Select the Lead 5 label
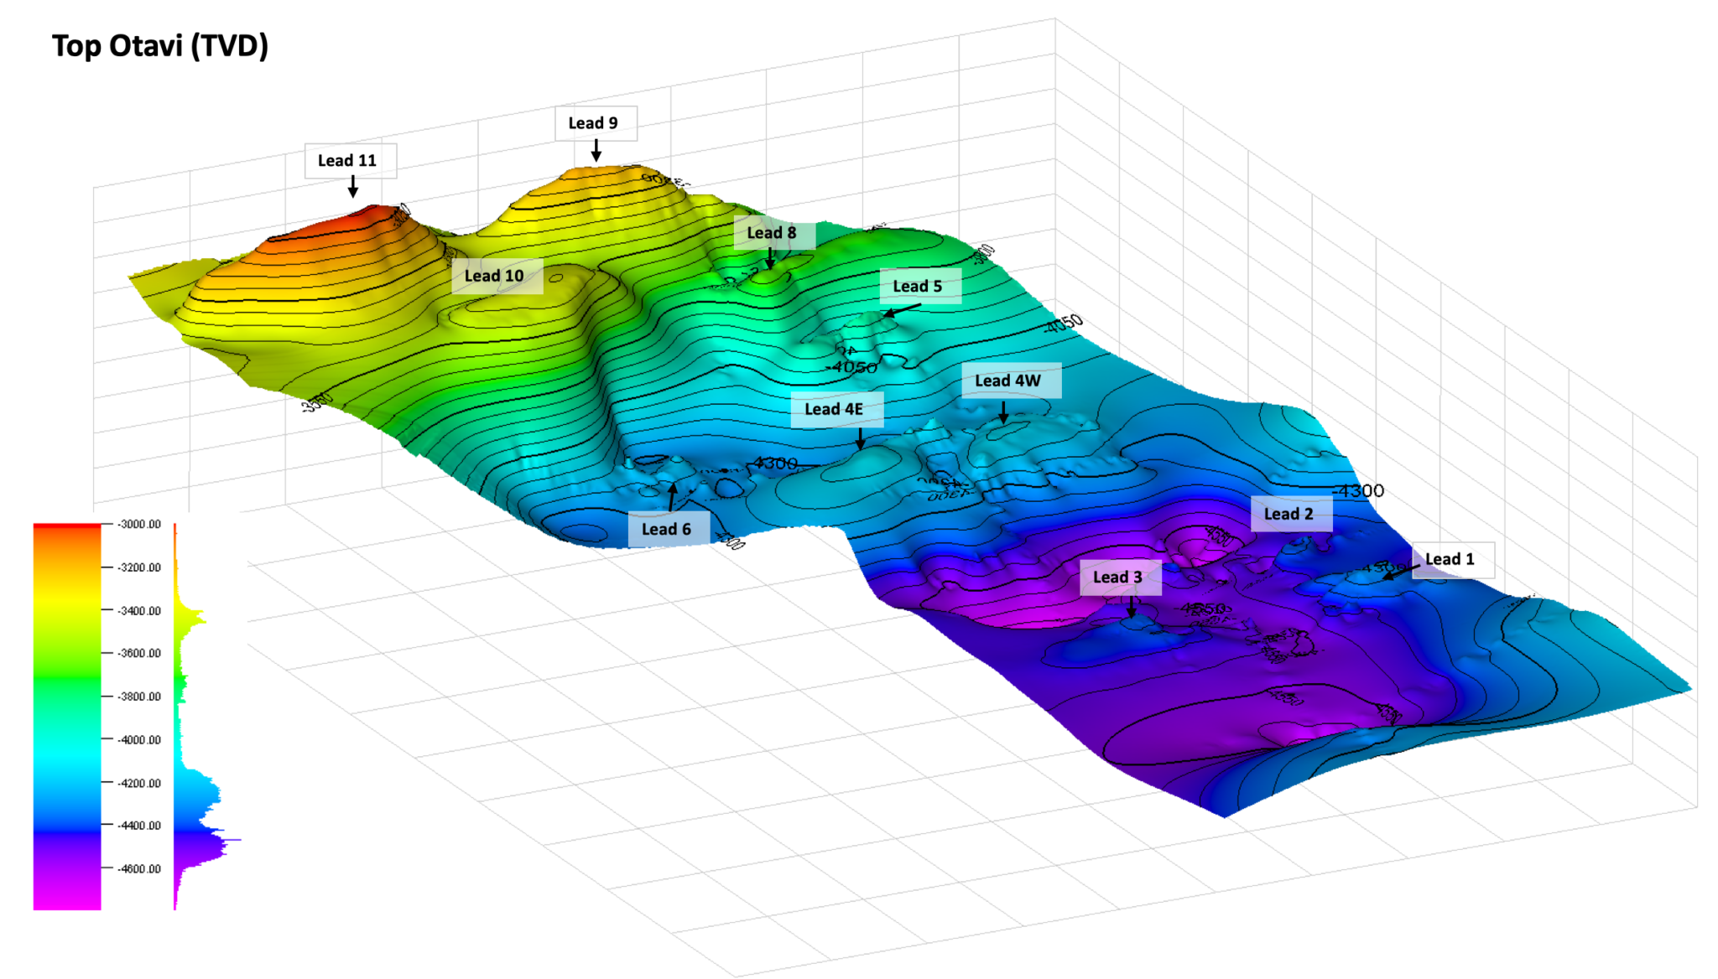Viewport: 1718px width, 979px height. [x=919, y=286]
